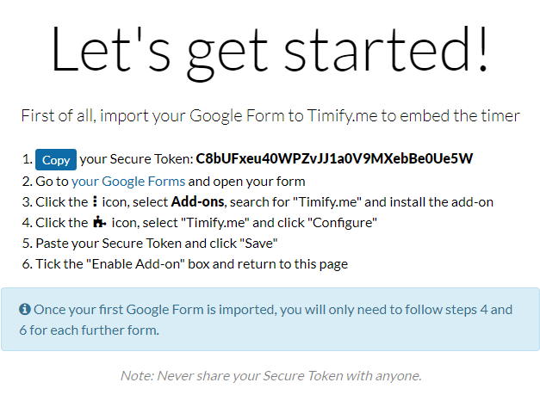The image size is (540, 395).
Task: Click the three-dot menu icon in step 3
Action: tap(95, 201)
